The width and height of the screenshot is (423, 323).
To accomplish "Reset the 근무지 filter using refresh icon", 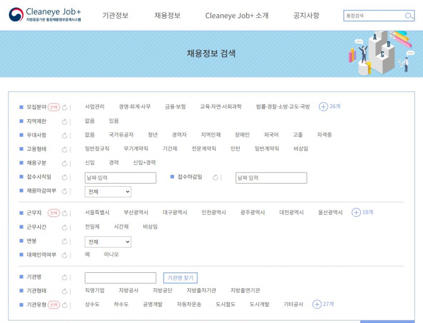I will [65, 213].
